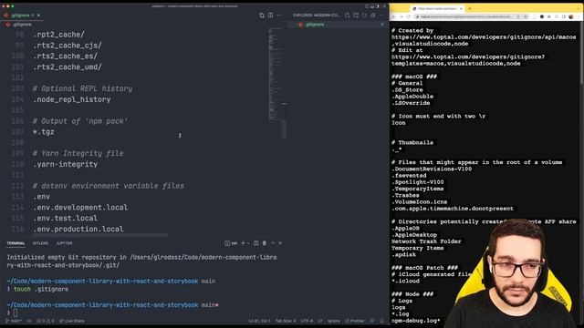The image size is (584, 328).
Task: Switch to the JUPYTER panel tab
Action: point(64,243)
